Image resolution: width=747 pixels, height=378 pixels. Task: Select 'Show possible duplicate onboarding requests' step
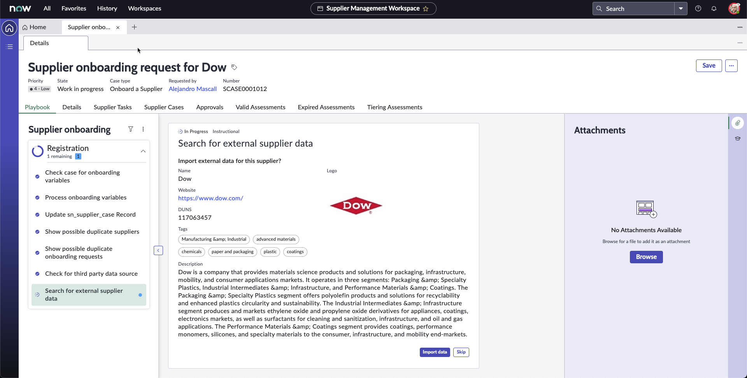coord(89,253)
